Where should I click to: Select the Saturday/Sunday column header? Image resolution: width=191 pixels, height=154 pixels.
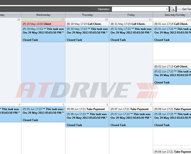(172, 15)
